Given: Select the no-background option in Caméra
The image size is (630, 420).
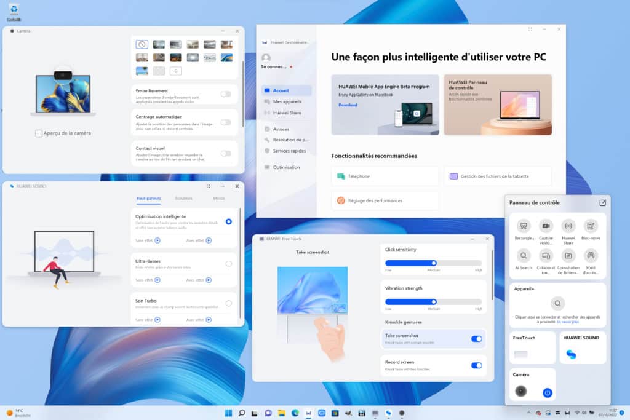Looking at the screenshot, I should [x=142, y=44].
